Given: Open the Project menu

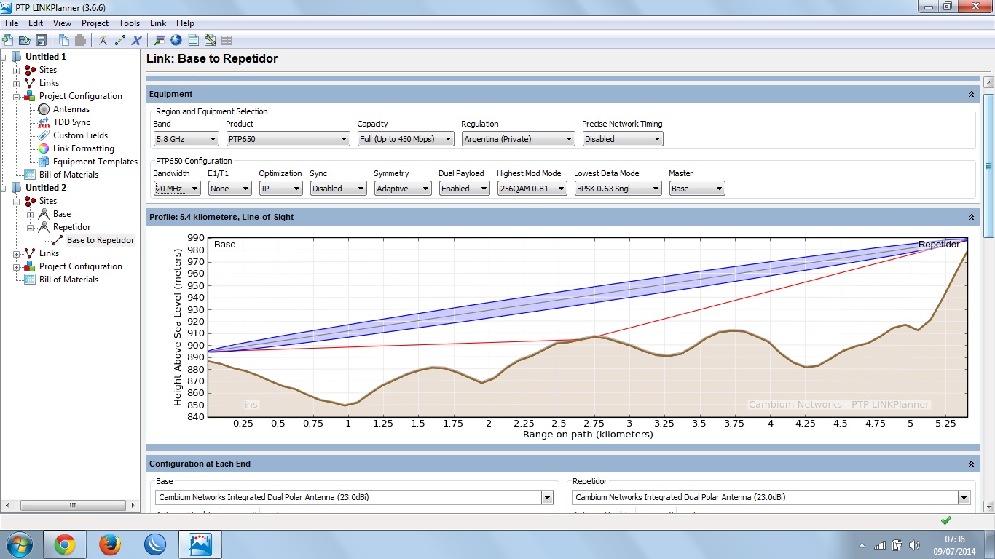Looking at the screenshot, I should point(95,23).
